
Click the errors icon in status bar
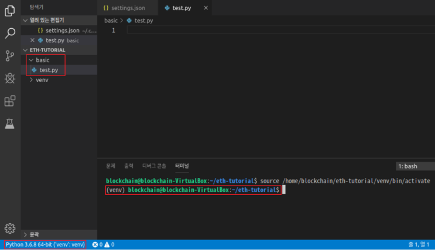(95, 245)
